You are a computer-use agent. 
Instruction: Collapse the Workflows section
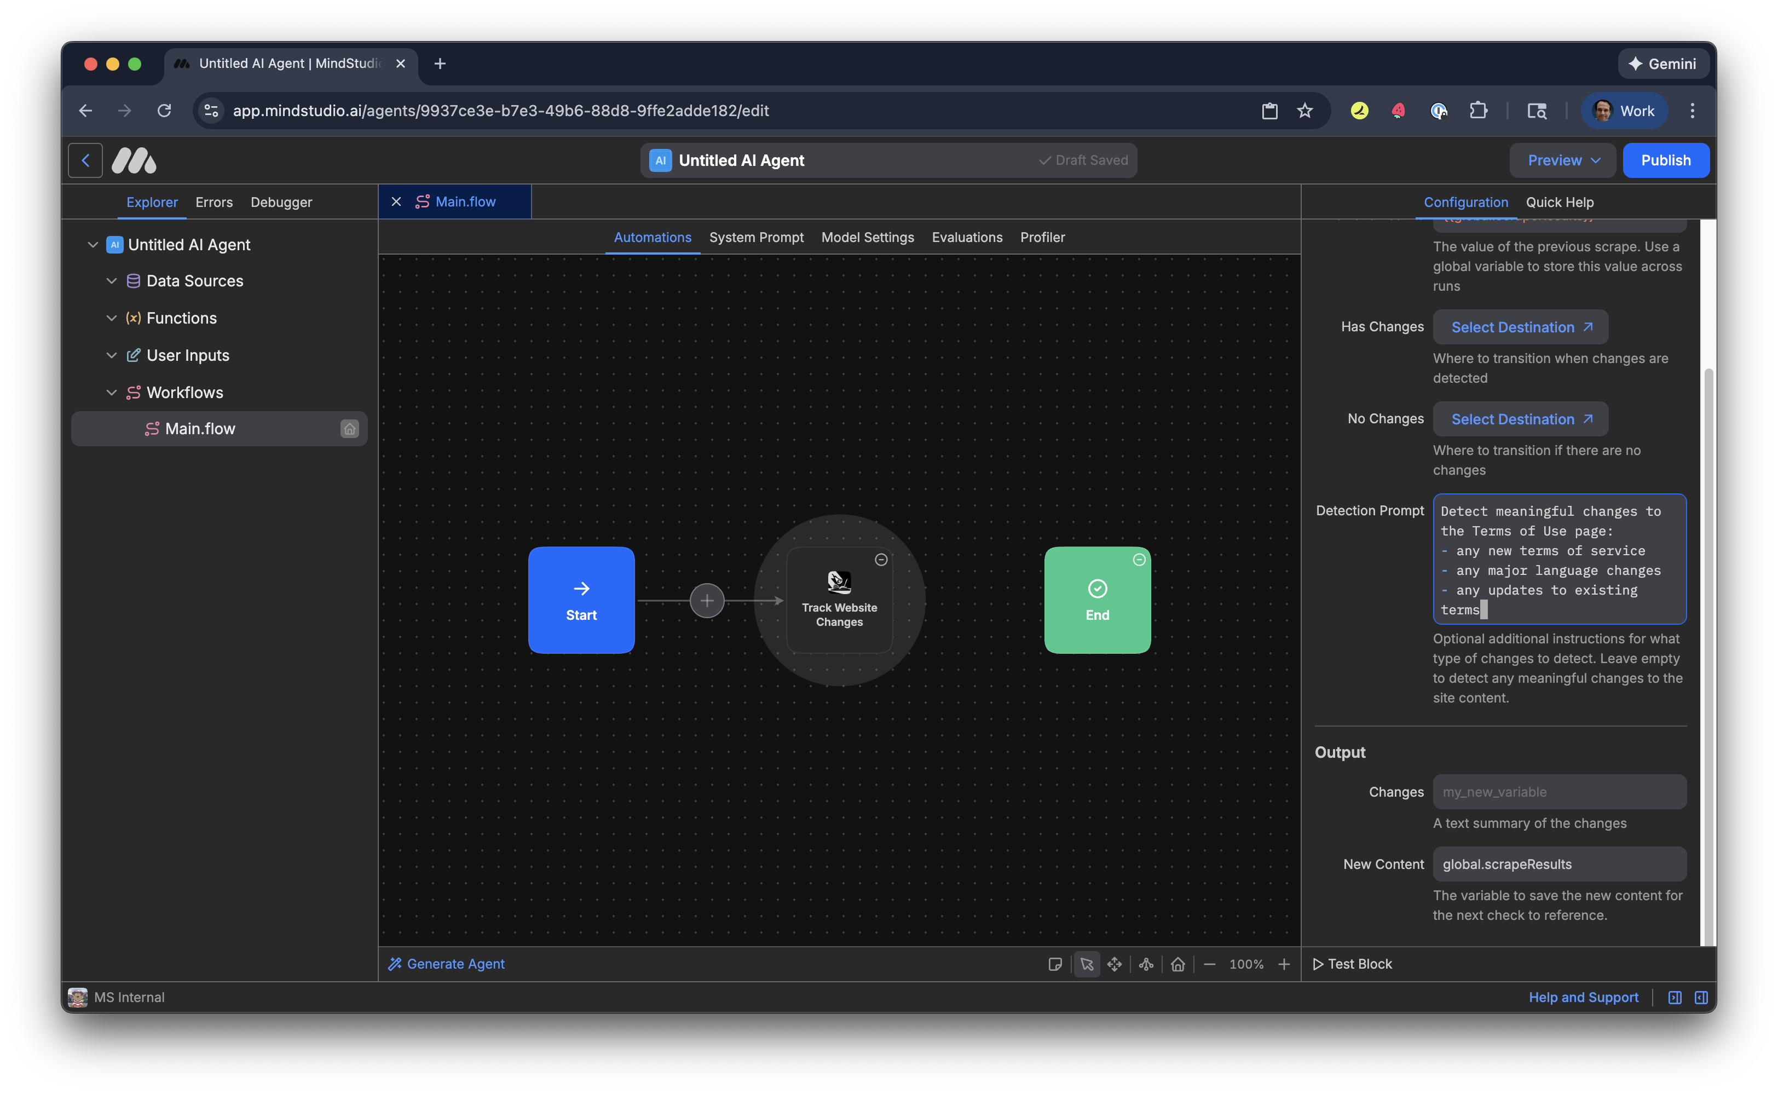coord(112,392)
